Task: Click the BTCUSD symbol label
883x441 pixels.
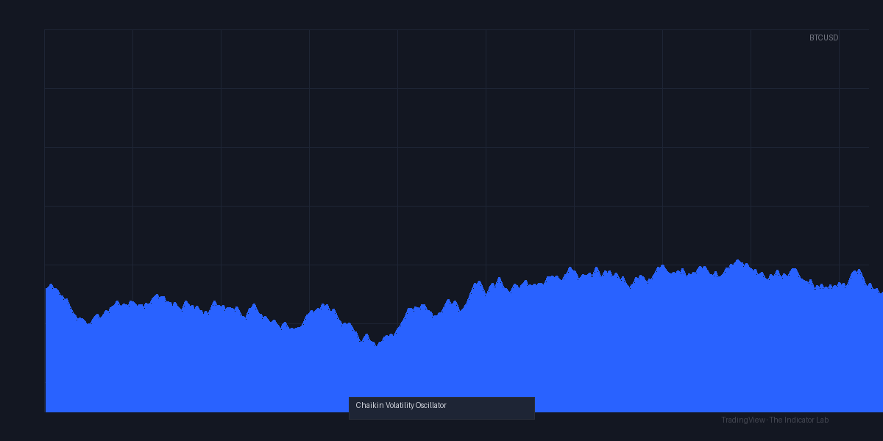Action: 823,37
